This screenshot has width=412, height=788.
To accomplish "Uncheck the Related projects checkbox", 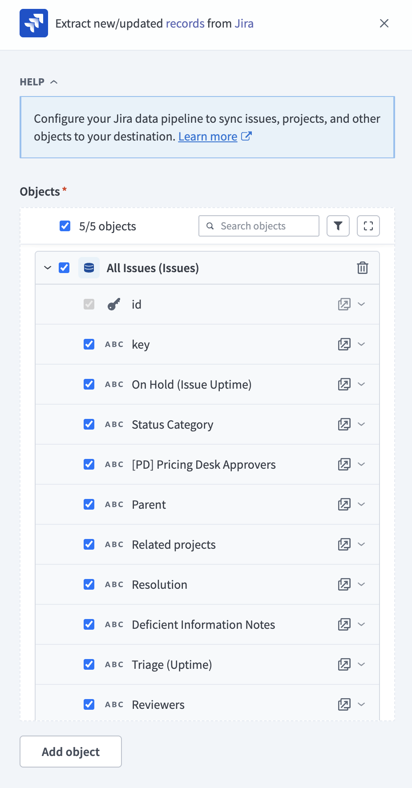I will coord(89,544).
